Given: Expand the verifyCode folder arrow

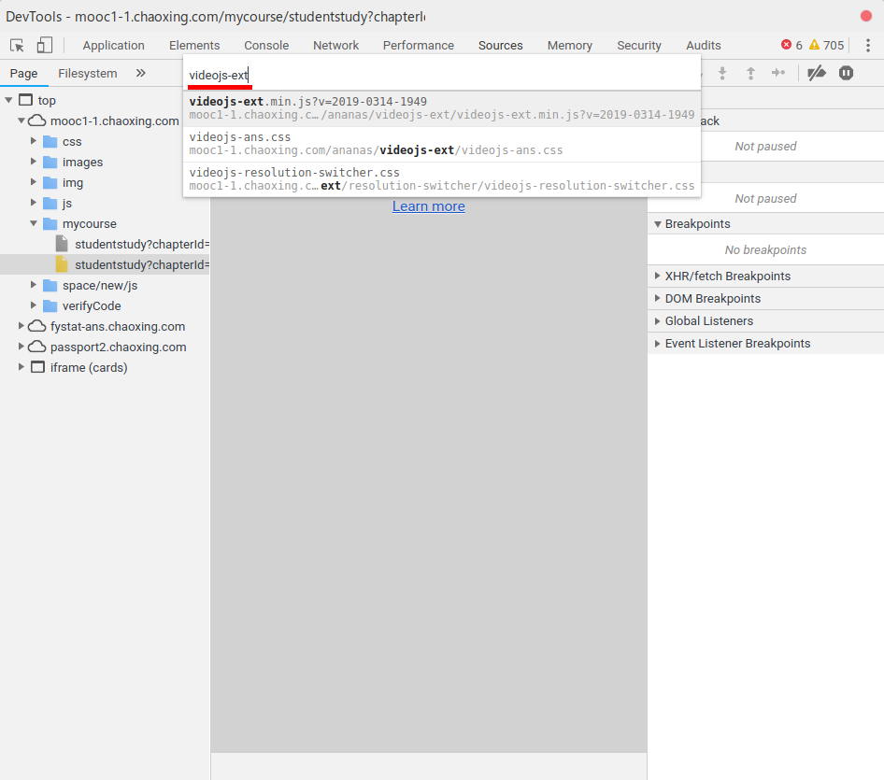Looking at the screenshot, I should [x=34, y=305].
